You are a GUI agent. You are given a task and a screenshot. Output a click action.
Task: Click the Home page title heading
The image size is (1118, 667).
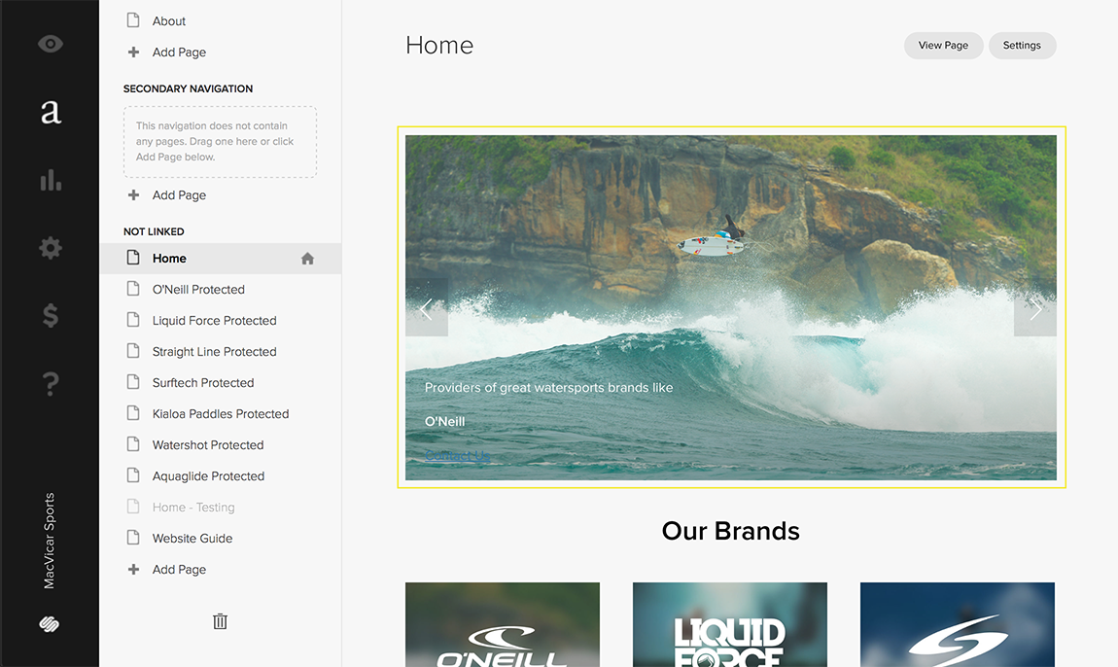[439, 46]
